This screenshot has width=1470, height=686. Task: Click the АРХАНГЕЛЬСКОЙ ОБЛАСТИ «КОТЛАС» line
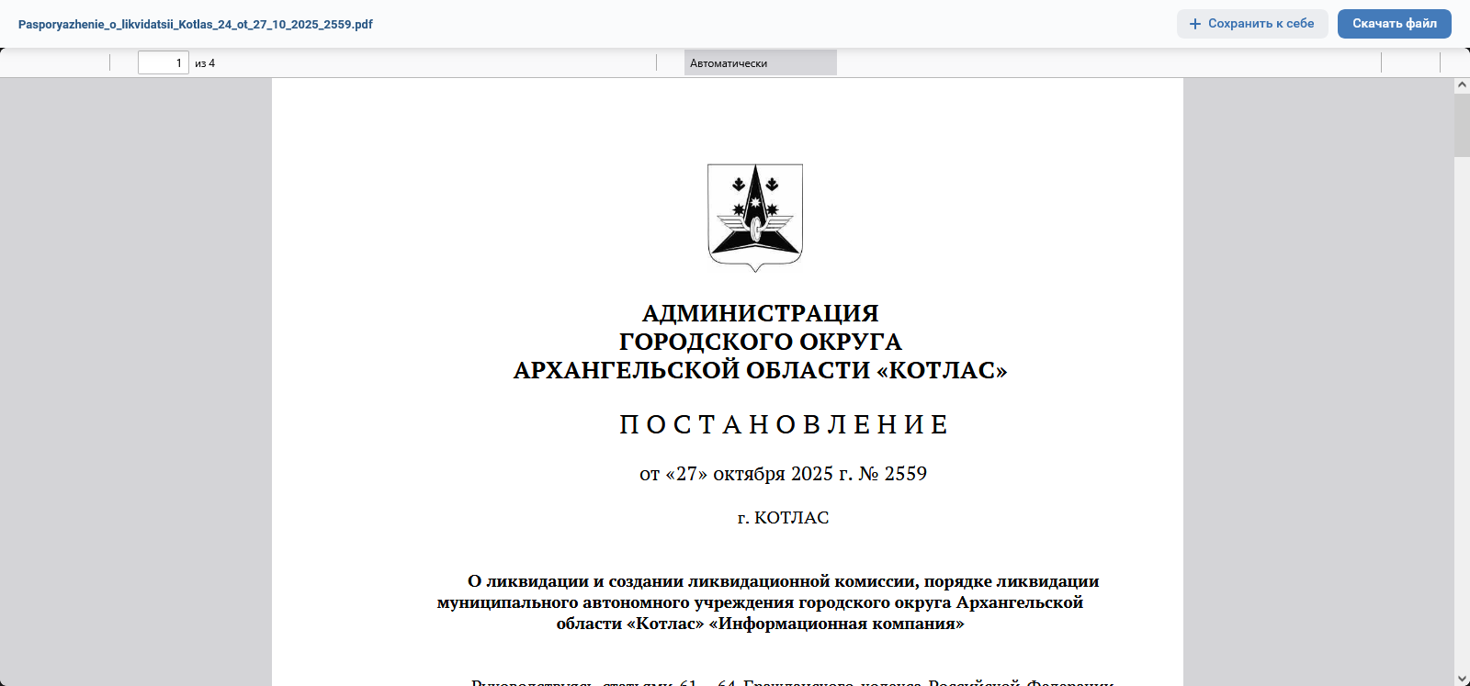(760, 370)
